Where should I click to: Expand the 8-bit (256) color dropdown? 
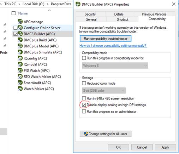104,91
